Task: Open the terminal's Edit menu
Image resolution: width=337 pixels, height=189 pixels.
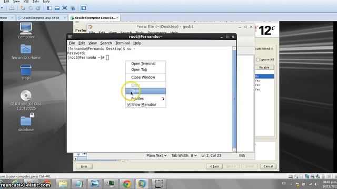Action: (x=82, y=43)
